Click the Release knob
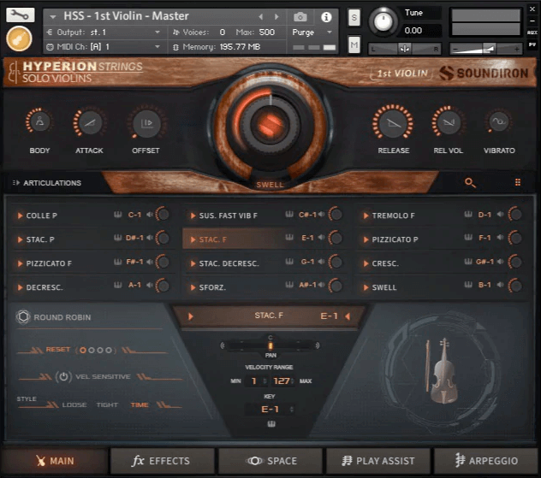Image resolution: width=541 pixels, height=478 pixels. (x=393, y=122)
